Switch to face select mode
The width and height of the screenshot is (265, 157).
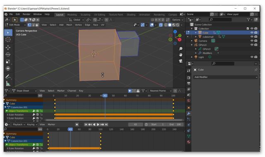[37, 25]
